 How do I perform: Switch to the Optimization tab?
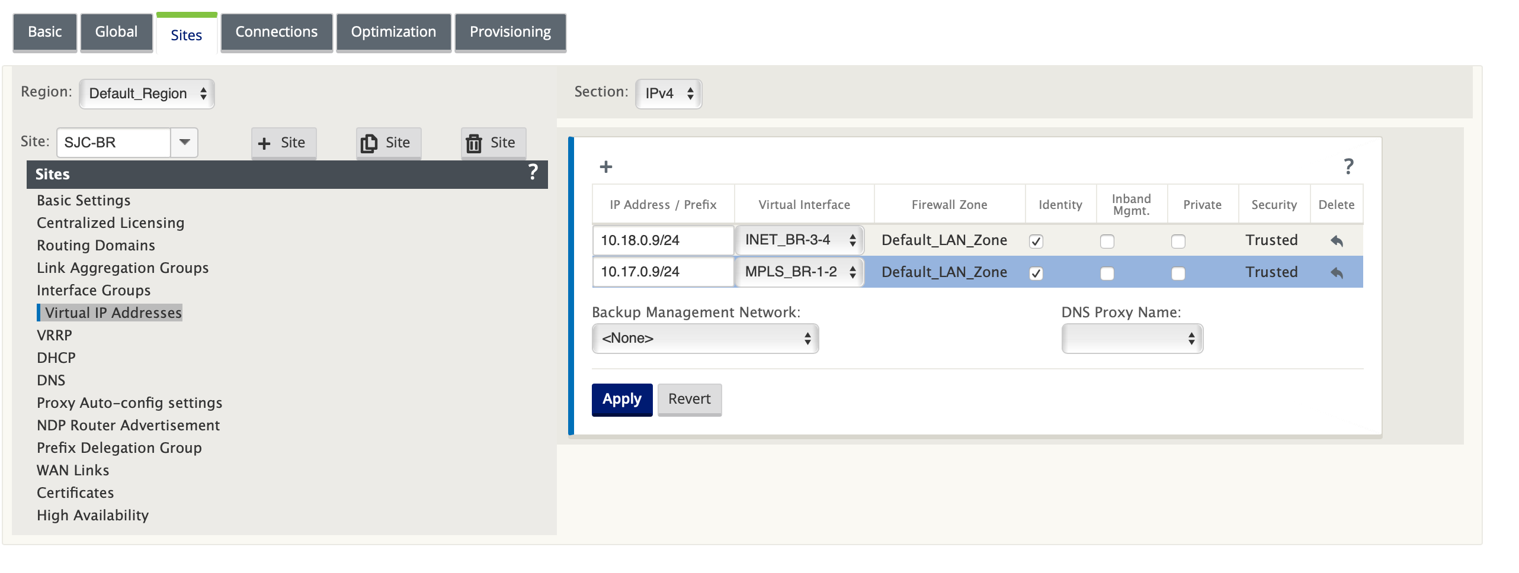pyautogui.click(x=394, y=32)
